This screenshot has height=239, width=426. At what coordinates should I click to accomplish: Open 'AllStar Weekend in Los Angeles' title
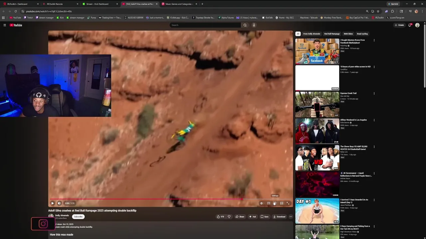point(353,120)
